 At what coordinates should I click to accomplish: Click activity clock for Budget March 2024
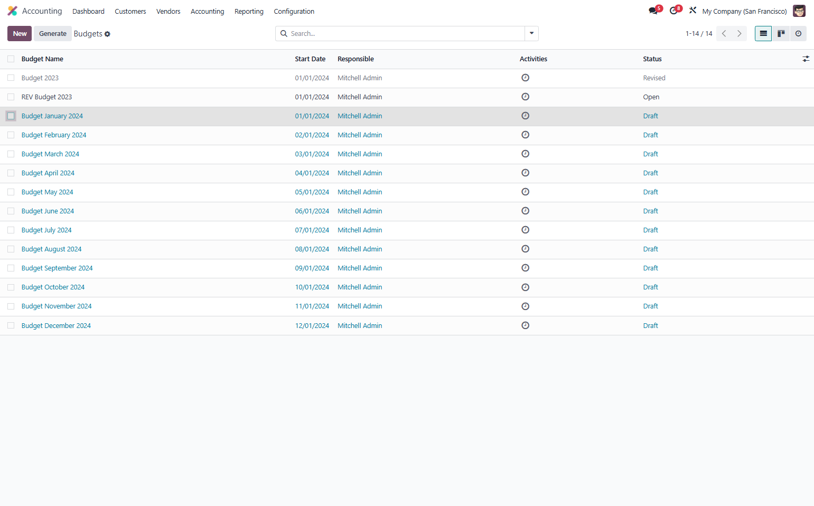click(x=525, y=154)
